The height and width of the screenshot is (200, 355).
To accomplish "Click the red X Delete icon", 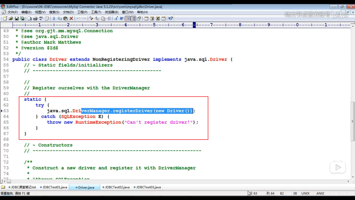I will click(71, 18).
